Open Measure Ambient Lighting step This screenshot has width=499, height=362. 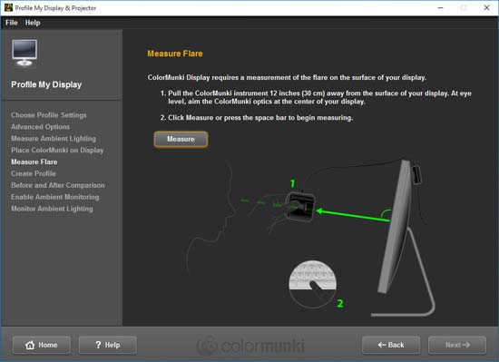tap(54, 139)
